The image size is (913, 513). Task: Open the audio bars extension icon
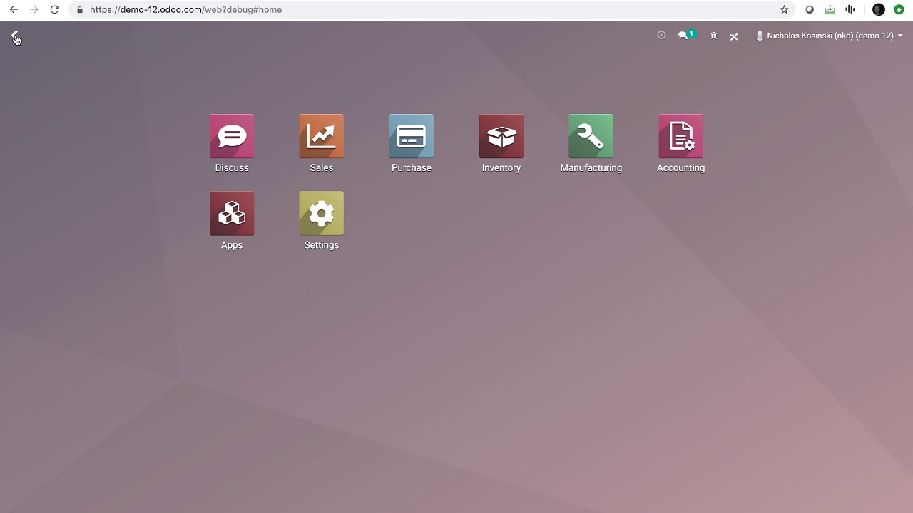point(850,10)
